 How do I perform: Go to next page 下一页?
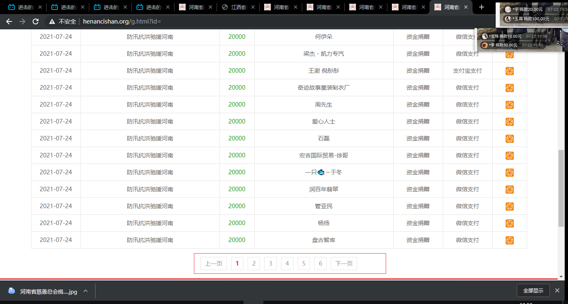coord(344,264)
